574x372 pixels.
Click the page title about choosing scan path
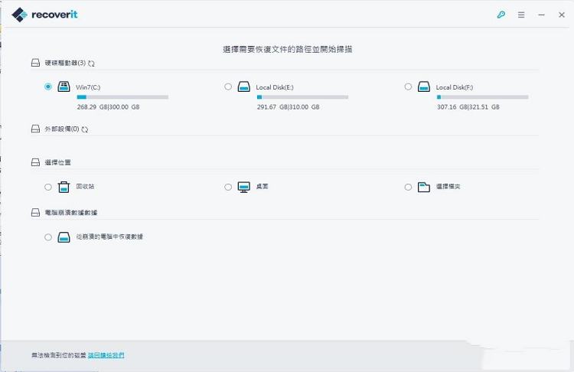click(287, 49)
